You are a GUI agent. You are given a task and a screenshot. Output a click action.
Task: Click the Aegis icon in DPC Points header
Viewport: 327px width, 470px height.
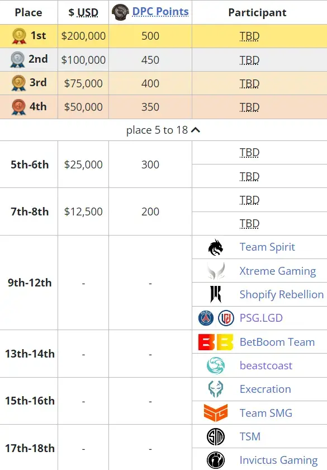[119, 12]
